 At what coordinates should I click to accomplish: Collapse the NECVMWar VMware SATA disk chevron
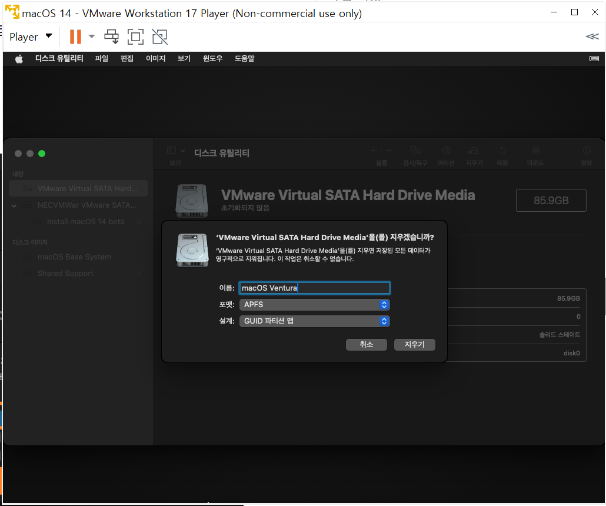[14, 206]
